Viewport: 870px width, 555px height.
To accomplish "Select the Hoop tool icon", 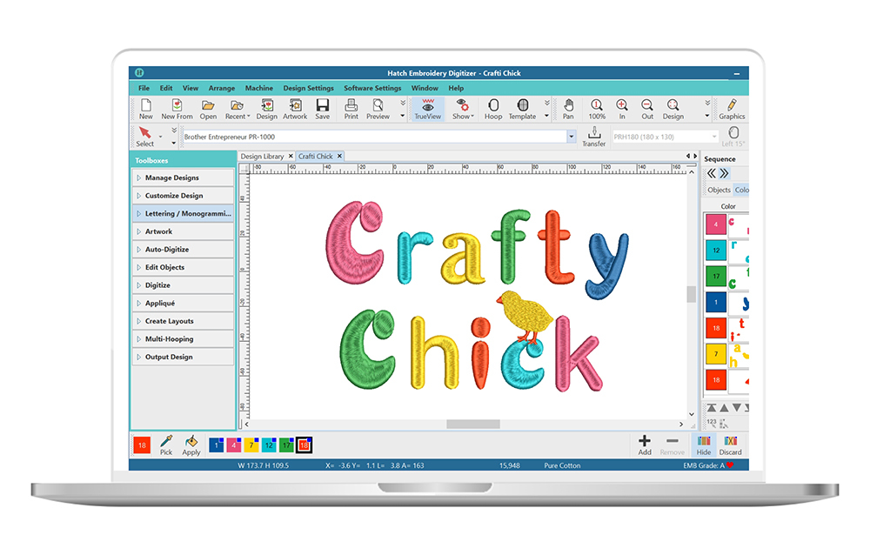I will click(x=493, y=109).
